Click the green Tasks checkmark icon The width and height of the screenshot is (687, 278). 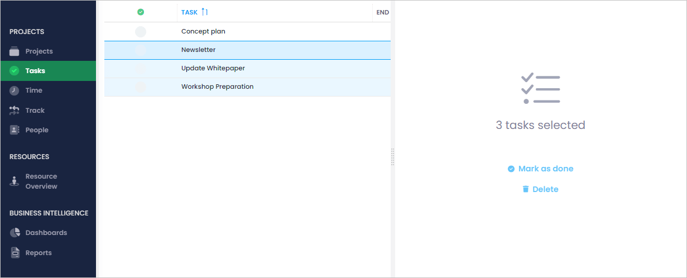[15, 71]
